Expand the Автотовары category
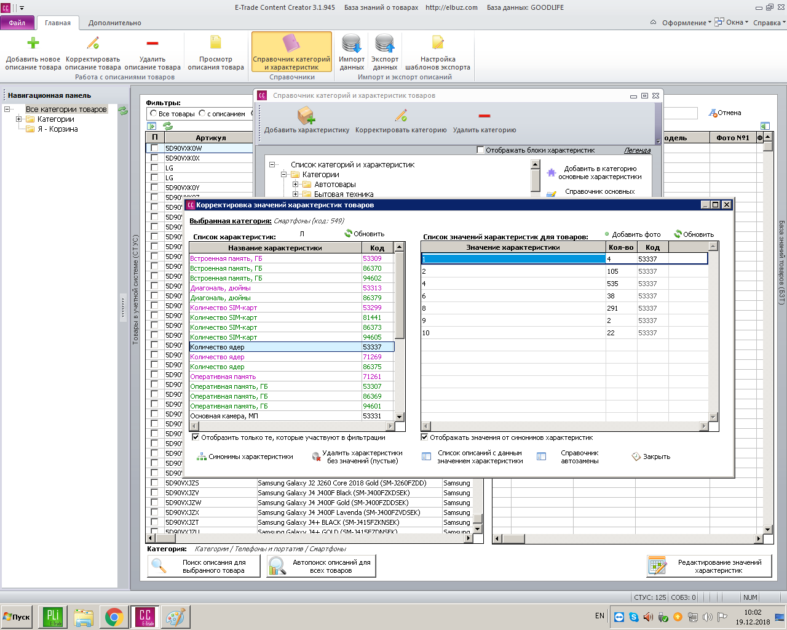The height and width of the screenshot is (630, 787). click(x=296, y=185)
